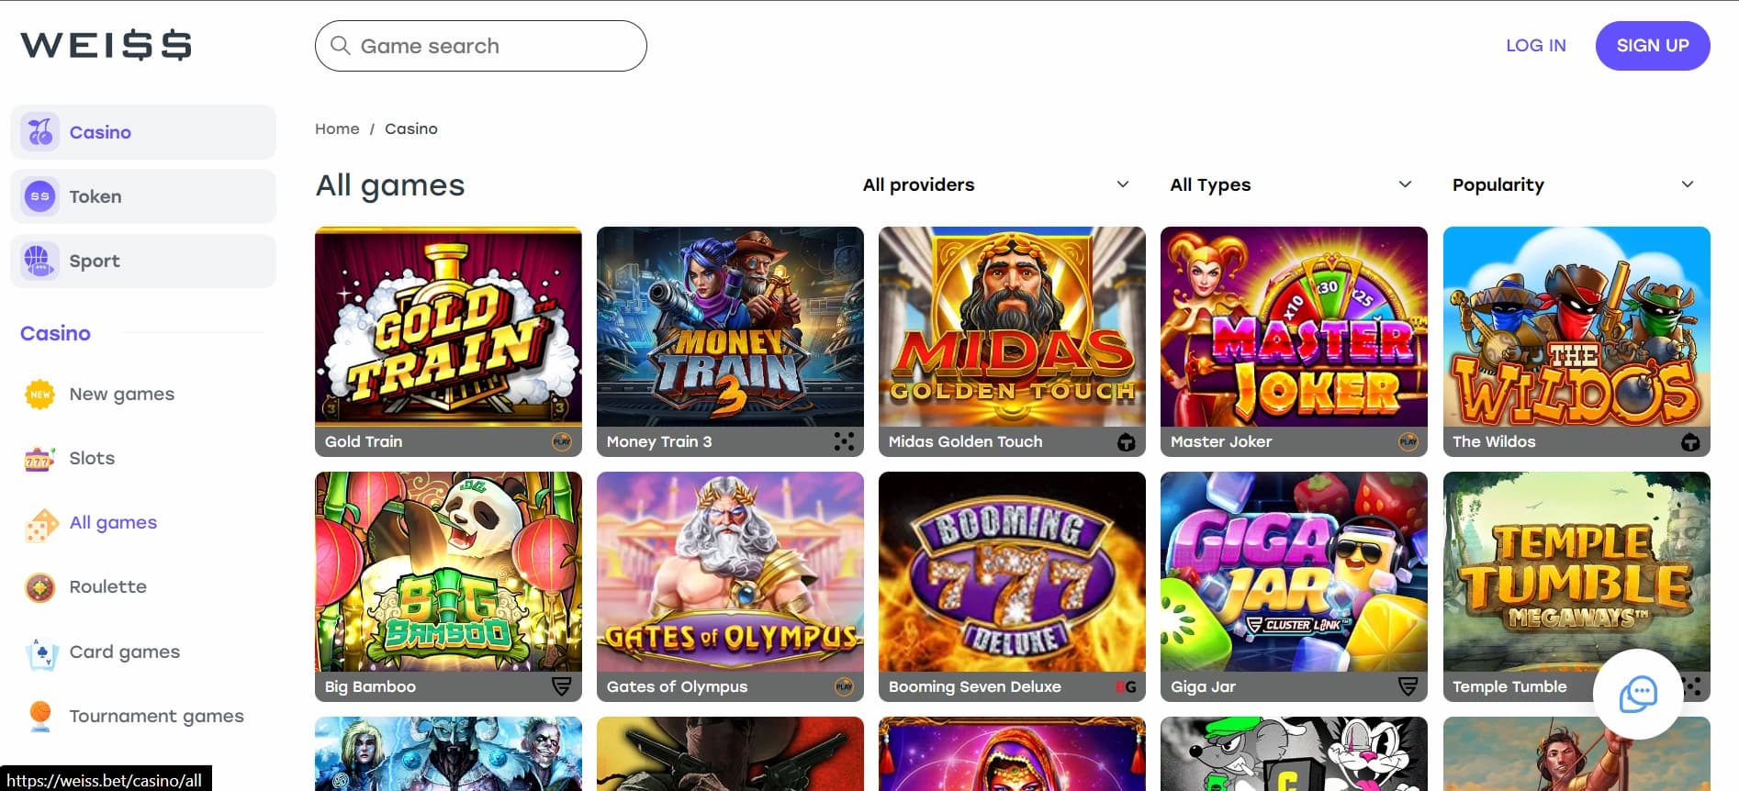
Task: Click the Card games icon
Action: click(41, 652)
